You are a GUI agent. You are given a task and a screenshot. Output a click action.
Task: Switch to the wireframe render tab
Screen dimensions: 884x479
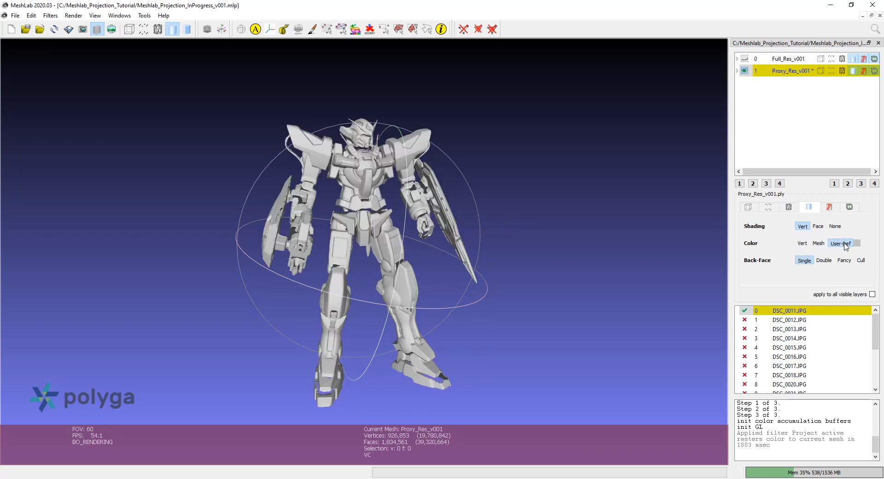point(788,207)
